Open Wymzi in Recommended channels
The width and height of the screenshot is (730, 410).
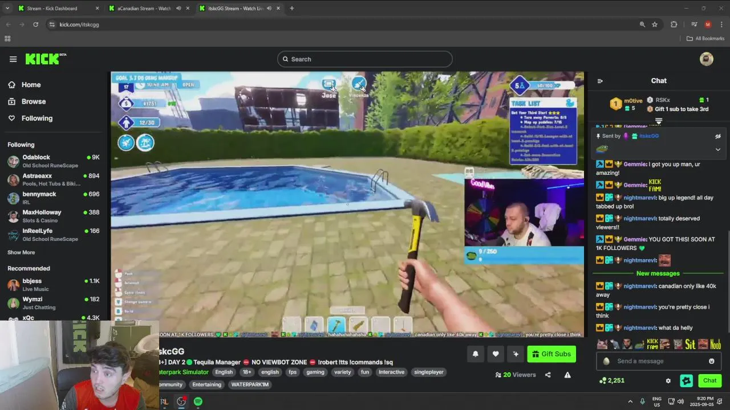[x=54, y=303]
